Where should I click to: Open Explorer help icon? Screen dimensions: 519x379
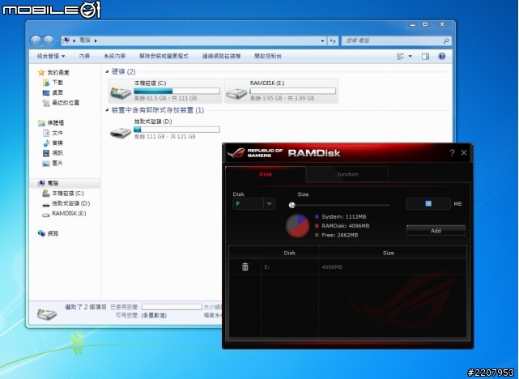coord(441,56)
